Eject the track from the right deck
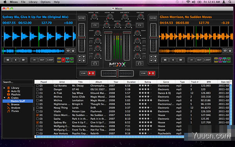The image size is (235, 147). [230, 51]
